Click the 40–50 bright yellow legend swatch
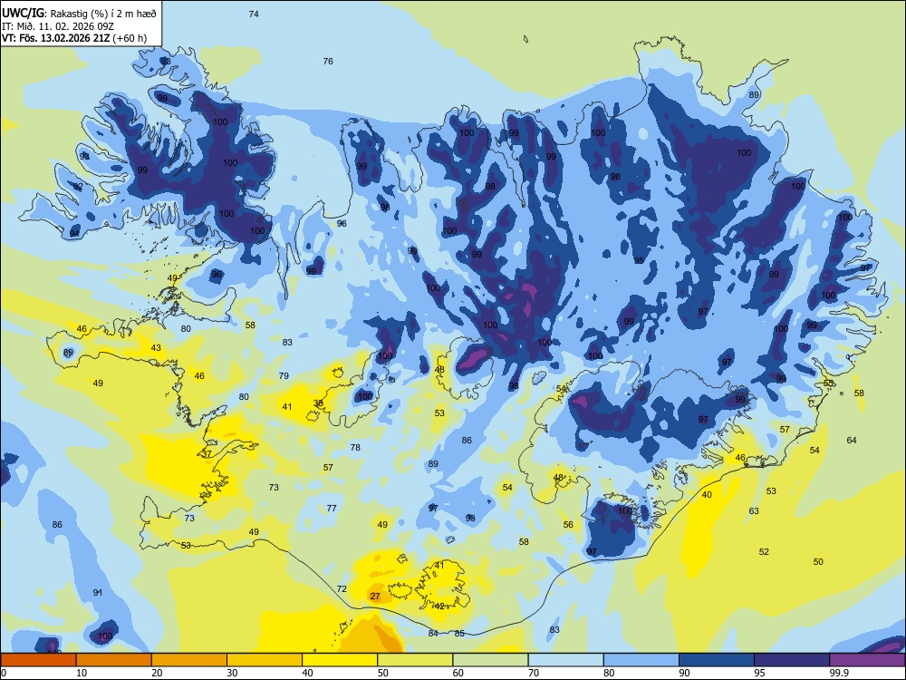The width and height of the screenshot is (906, 680). click(340, 660)
